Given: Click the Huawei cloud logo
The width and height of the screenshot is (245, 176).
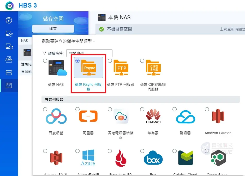Looking at the screenshot, I should (x=153, y=116).
